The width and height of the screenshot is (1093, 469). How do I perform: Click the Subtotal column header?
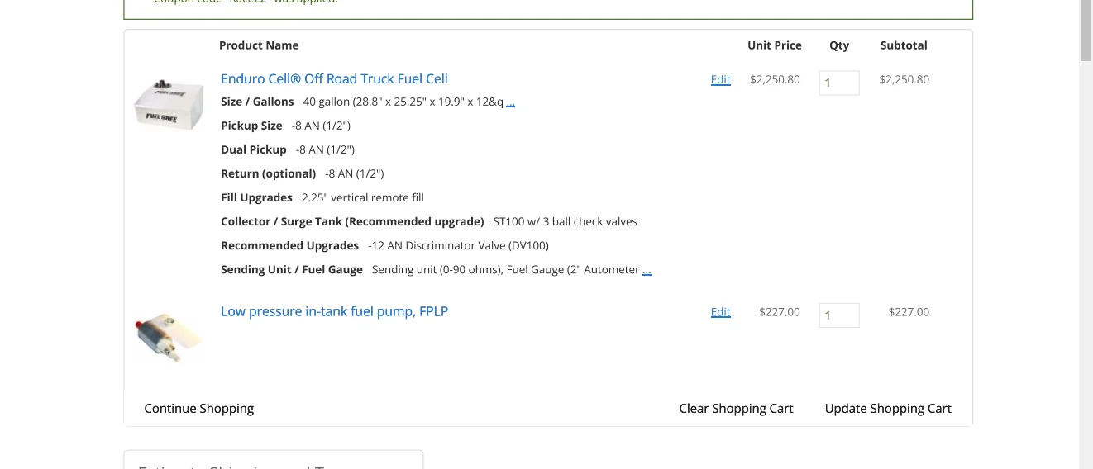coord(904,45)
